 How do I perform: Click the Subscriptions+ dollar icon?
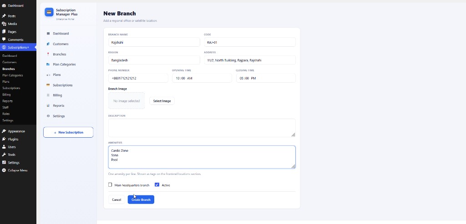click(x=4, y=47)
